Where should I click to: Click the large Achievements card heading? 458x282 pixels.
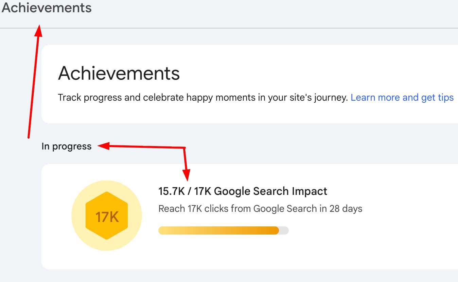pos(119,73)
